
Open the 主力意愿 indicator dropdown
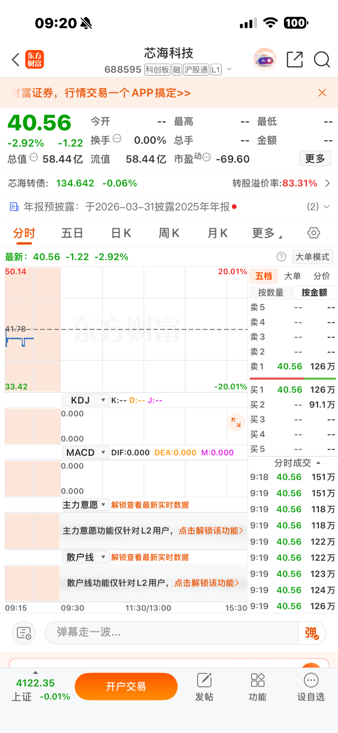(85, 505)
